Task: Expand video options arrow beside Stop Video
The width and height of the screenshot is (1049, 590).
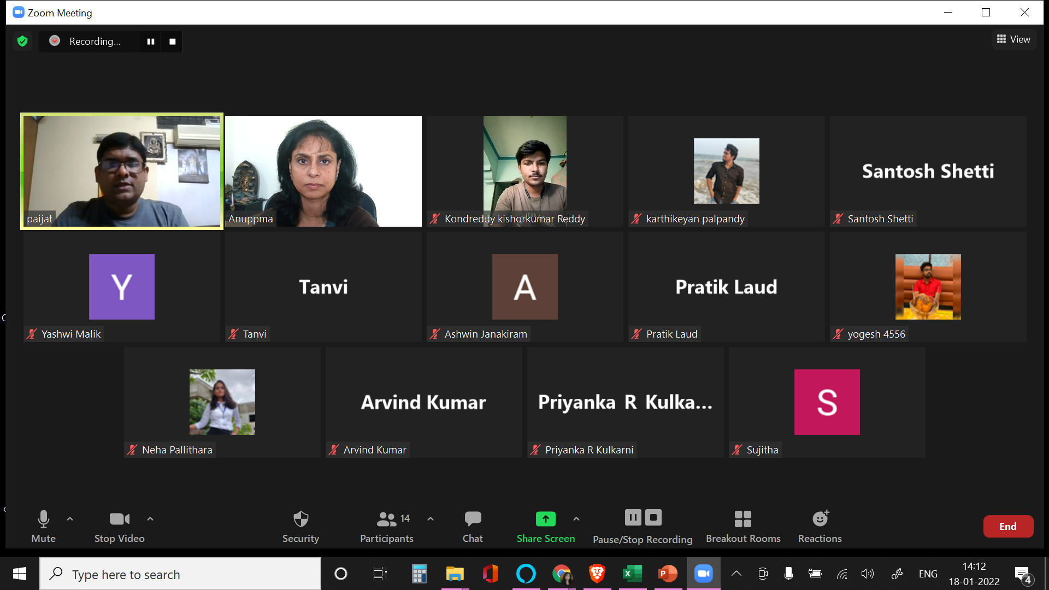Action: pos(150,518)
